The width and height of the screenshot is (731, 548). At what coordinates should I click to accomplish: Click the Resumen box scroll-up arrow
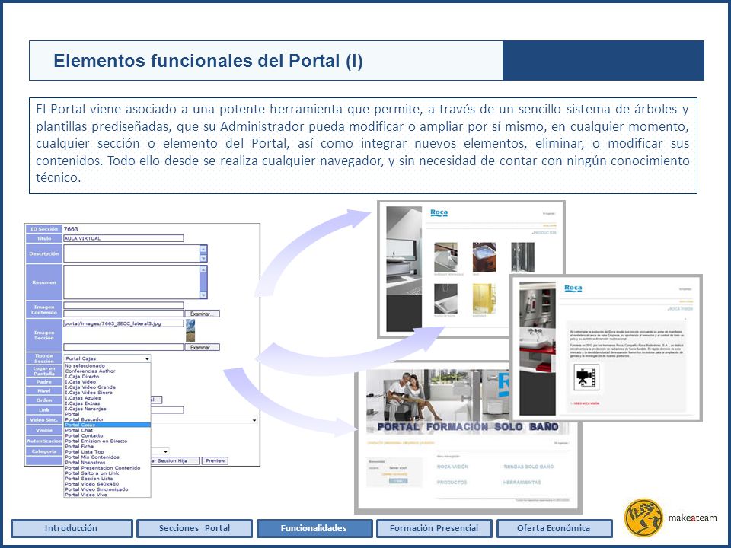[x=203, y=269]
